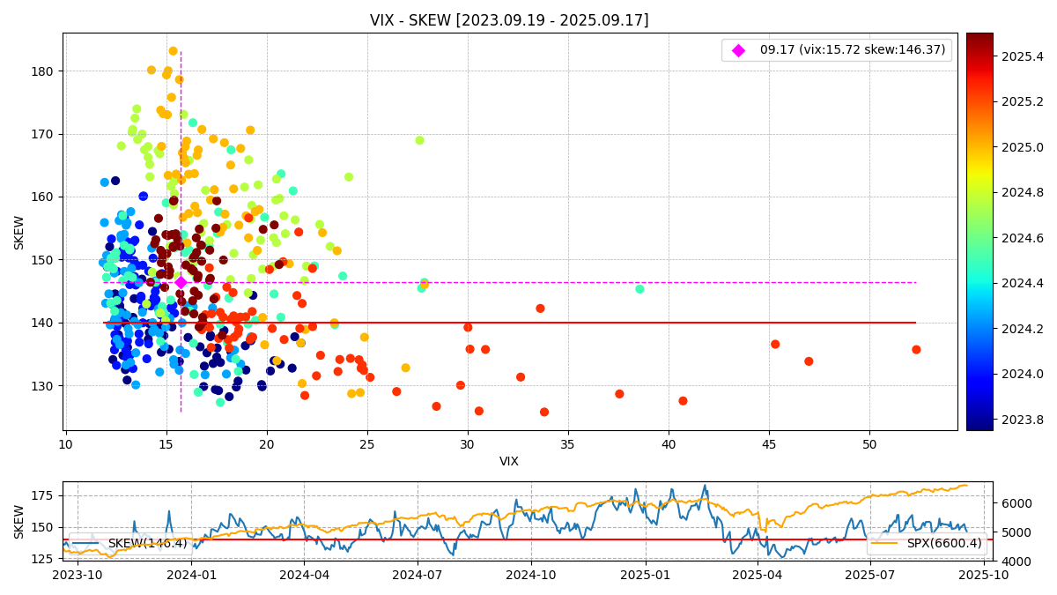The image size is (1057, 595).
Task: Click the VIX x-axis label
Action: click(509, 461)
